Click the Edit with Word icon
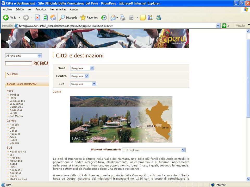 131,17
